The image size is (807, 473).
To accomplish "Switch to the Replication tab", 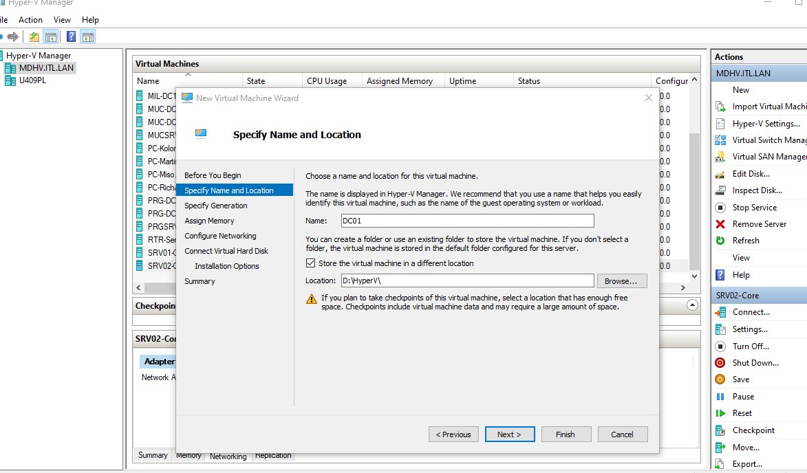I will [x=273, y=456].
